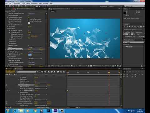Toggle fx switch for Plexus Noise Effector in timeline
The height and width of the screenshot is (113, 150).
click(6, 85)
